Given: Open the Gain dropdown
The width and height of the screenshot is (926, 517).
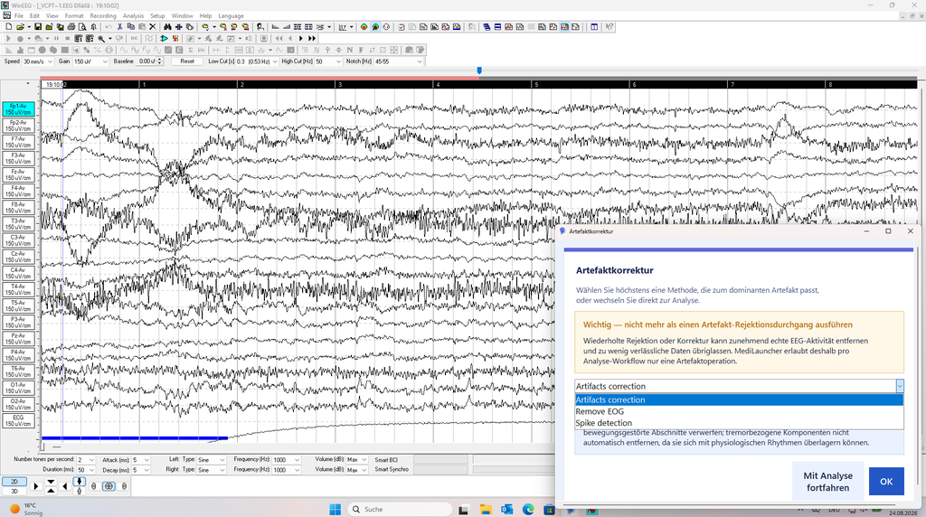Looking at the screenshot, I should [105, 61].
